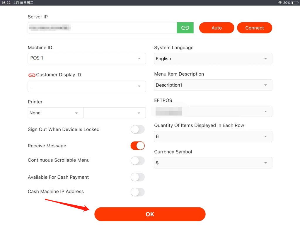Turn off the Receive Message switch
Viewport: 300px width, 225px height.
click(137, 146)
